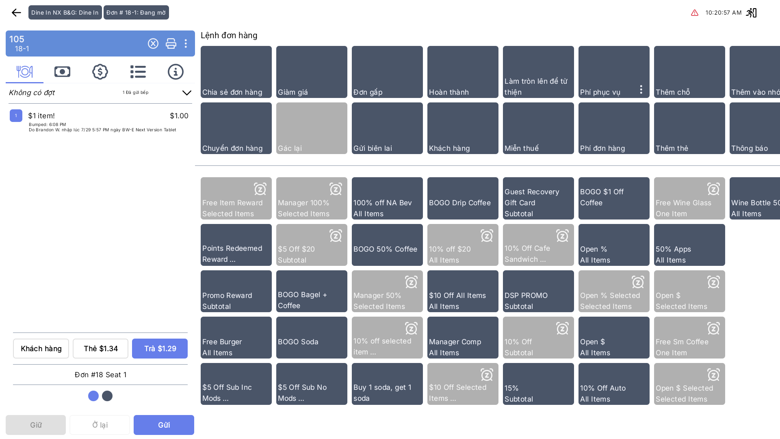Click the cancel order X circle icon
Viewport: 780px width, 439px height.
click(x=153, y=43)
